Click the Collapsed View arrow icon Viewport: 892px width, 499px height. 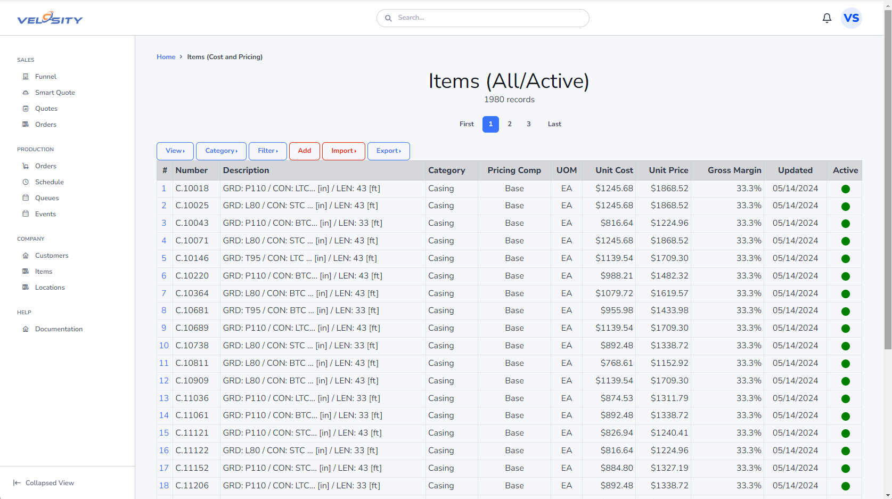[17, 483]
